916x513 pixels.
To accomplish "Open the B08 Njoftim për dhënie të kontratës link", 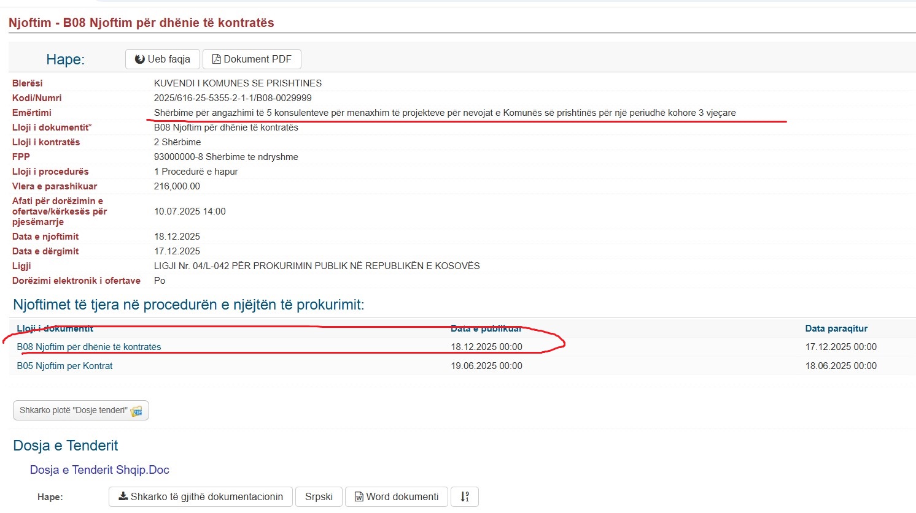I will point(89,347).
